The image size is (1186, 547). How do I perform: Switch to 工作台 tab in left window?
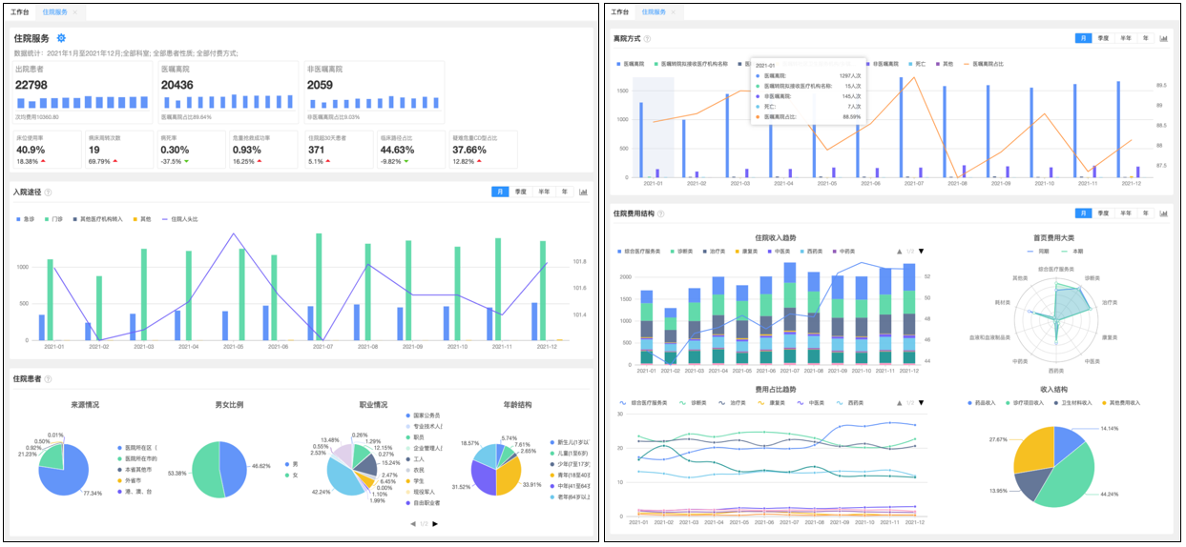[19, 12]
